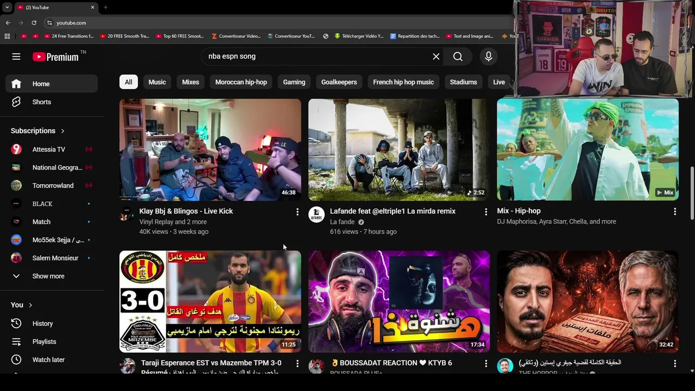Select the All filter chip

click(x=129, y=82)
